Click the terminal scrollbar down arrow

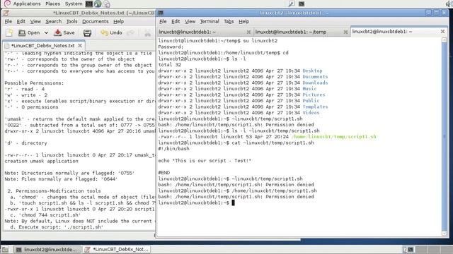[445, 234]
